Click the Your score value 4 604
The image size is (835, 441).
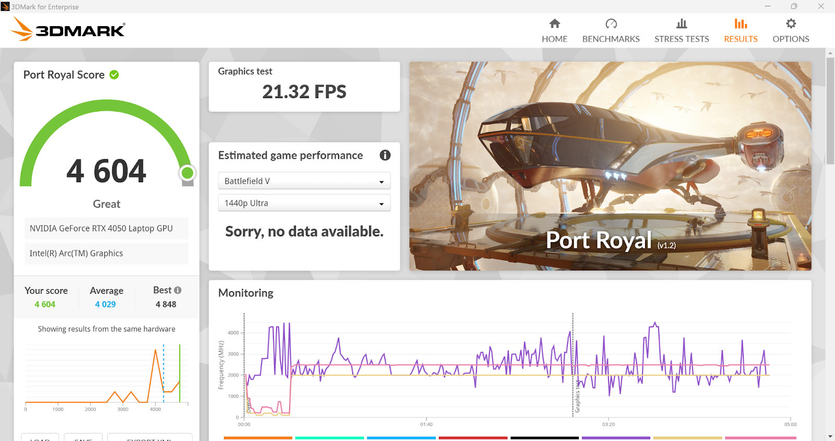point(45,304)
